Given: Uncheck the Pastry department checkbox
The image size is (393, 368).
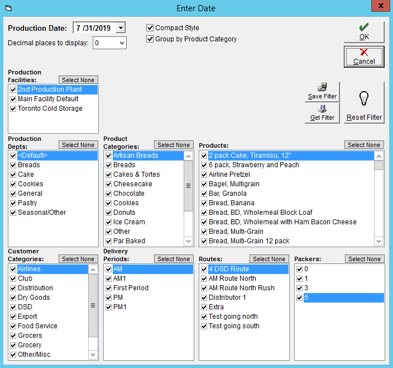Looking at the screenshot, I should click(x=13, y=203).
